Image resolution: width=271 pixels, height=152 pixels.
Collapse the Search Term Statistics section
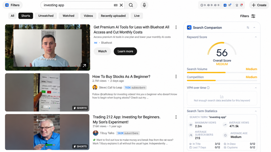tap(256, 111)
